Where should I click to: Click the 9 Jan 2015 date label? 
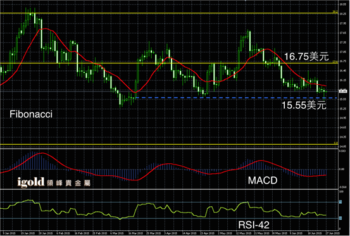[x=8, y=233]
